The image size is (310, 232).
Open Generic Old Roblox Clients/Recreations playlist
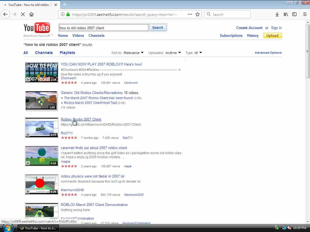click(x=91, y=93)
